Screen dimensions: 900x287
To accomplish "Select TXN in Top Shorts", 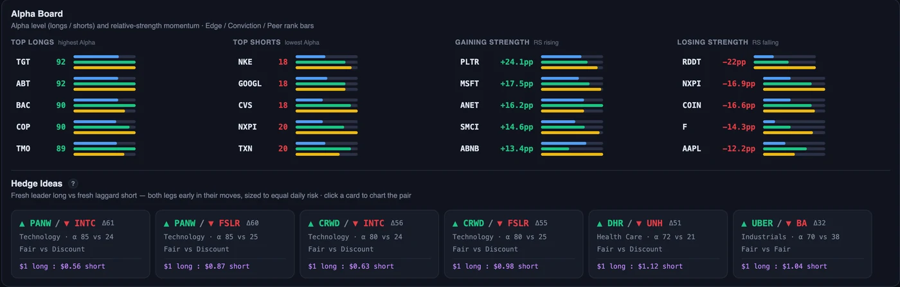I will point(245,148).
